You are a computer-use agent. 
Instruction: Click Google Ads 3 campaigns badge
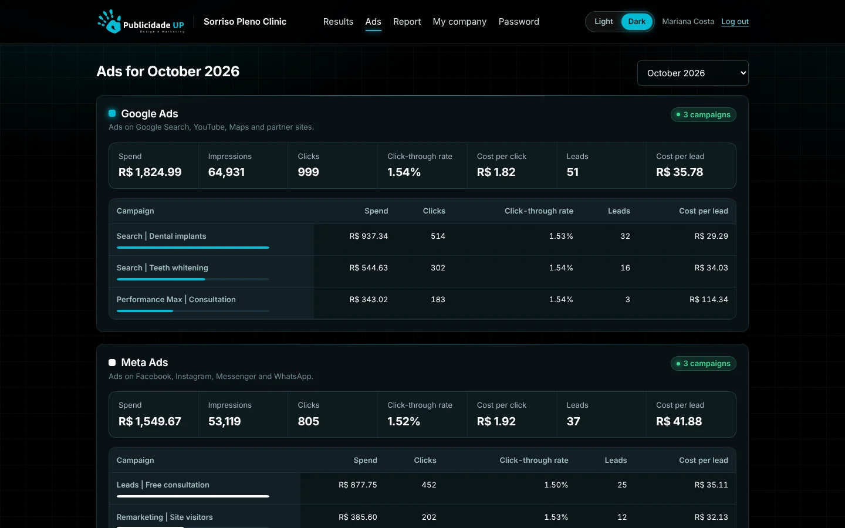(703, 115)
